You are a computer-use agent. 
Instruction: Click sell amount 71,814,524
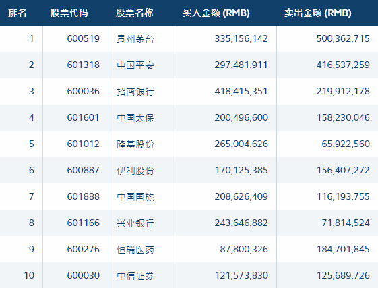click(346, 223)
